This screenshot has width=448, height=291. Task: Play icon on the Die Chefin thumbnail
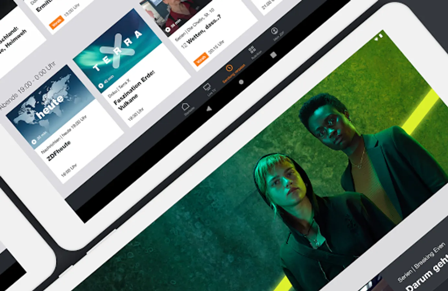(x=168, y=30)
